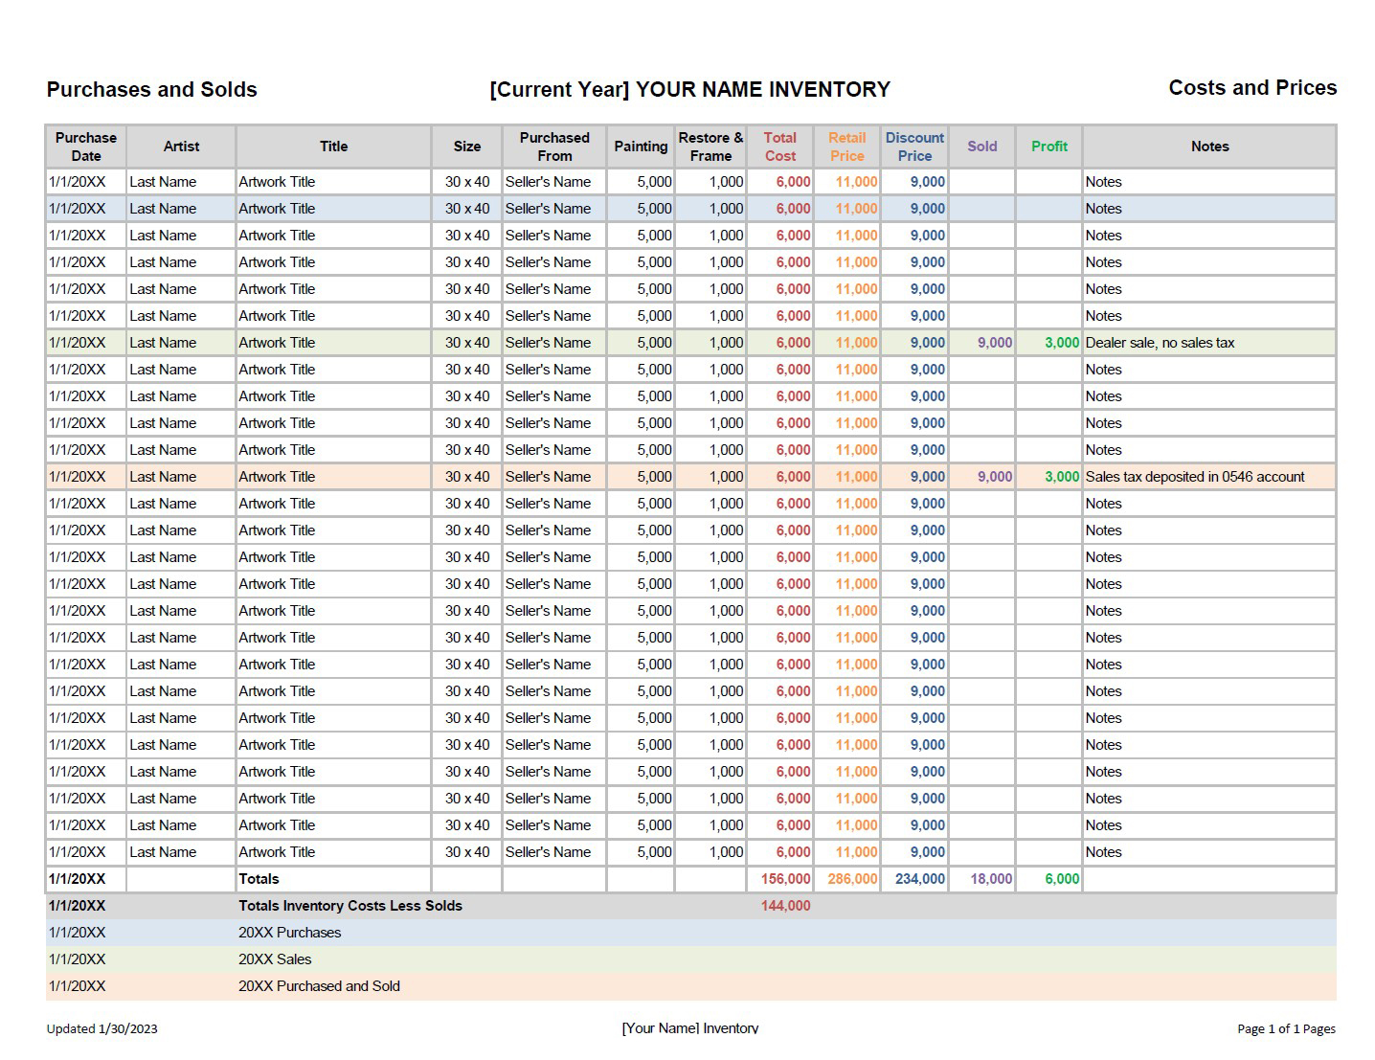Click the bold date in the Totals row
The image size is (1375, 1060).
78,879
